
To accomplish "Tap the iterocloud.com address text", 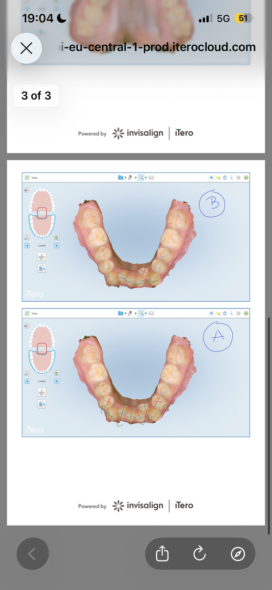I will coord(156,47).
